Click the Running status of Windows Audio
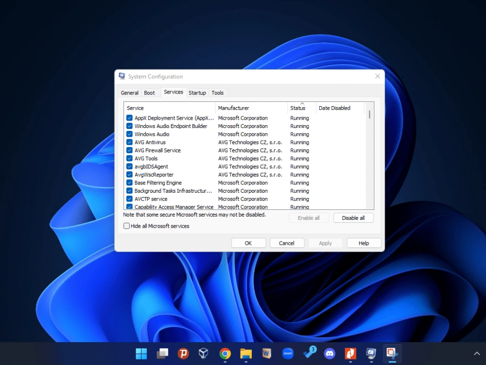 [299, 134]
